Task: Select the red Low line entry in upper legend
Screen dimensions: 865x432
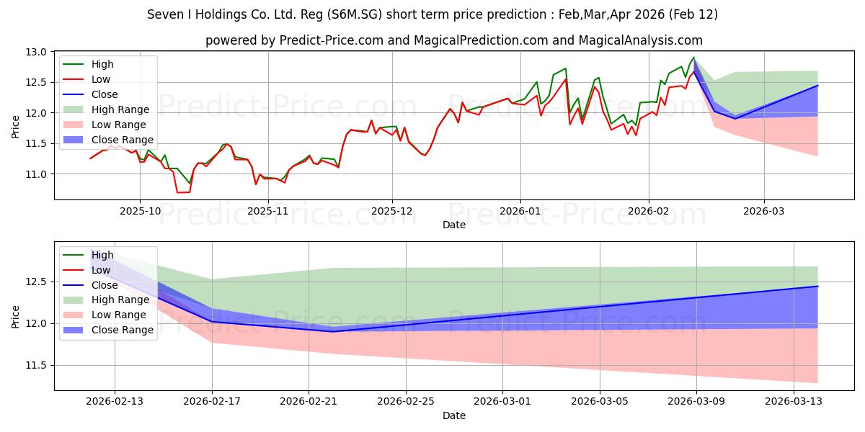Action: coord(75,79)
